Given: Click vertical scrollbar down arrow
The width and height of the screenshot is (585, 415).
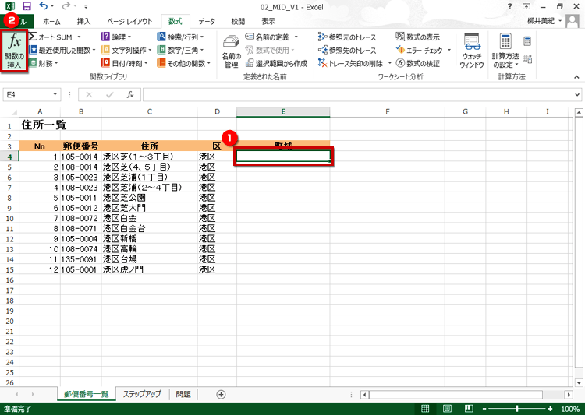Looking at the screenshot, I should 579,382.
